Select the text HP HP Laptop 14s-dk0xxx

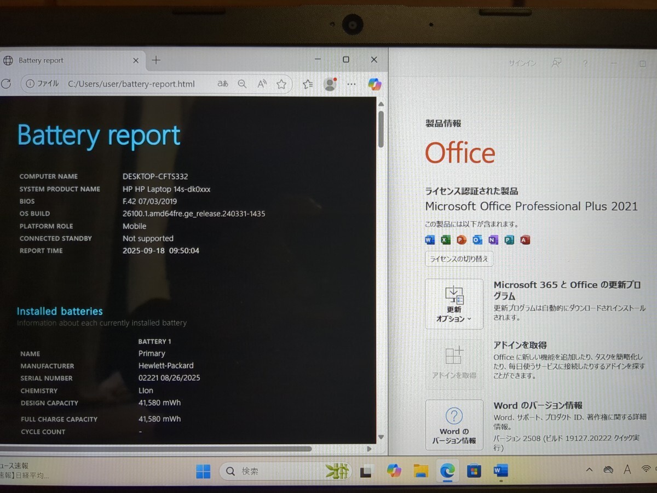[166, 189]
